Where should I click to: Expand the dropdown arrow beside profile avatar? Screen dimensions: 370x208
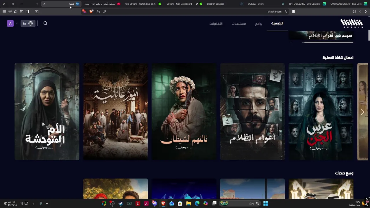[x=17, y=23]
